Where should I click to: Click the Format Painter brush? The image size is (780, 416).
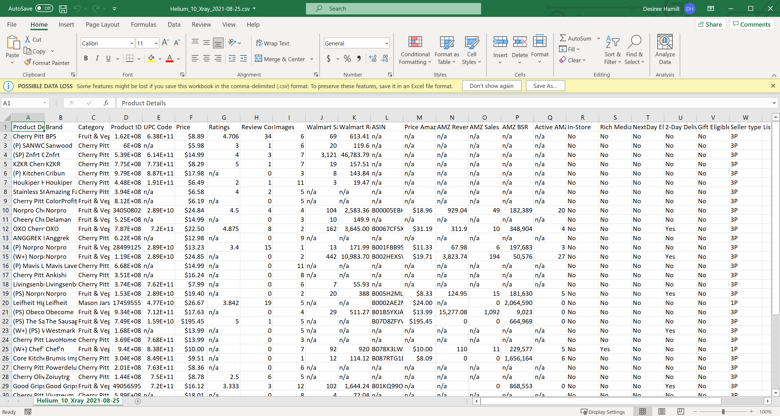(27, 63)
